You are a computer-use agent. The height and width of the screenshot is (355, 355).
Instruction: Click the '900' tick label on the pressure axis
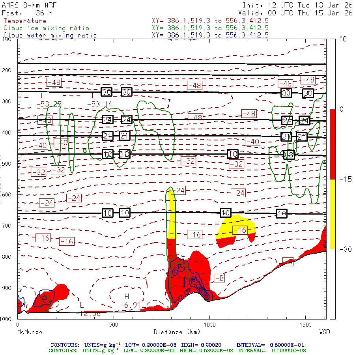pyautogui.click(x=7, y=288)
